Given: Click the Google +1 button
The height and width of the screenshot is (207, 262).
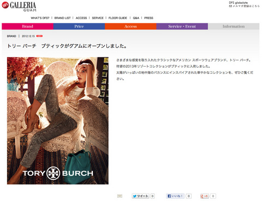Looking at the screenshot, I should [205, 196].
